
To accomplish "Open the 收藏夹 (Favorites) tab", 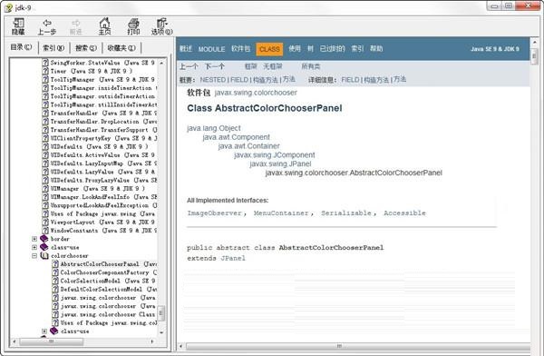I will pos(121,47).
